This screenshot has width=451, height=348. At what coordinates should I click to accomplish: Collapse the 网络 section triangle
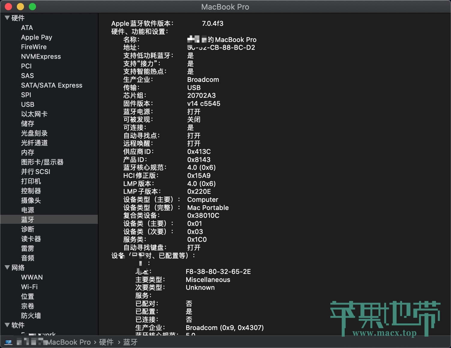coord(7,267)
